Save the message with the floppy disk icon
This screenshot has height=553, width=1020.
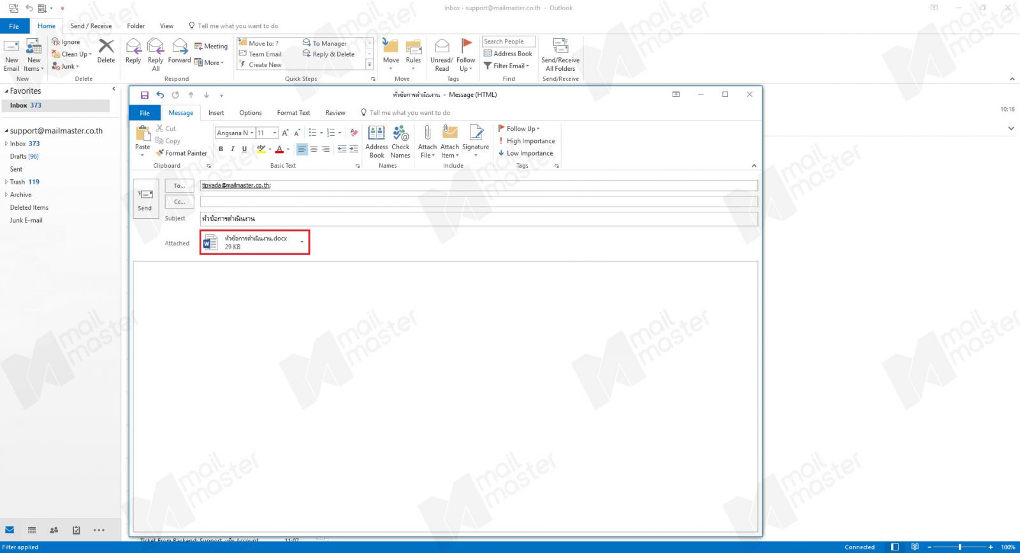[145, 95]
